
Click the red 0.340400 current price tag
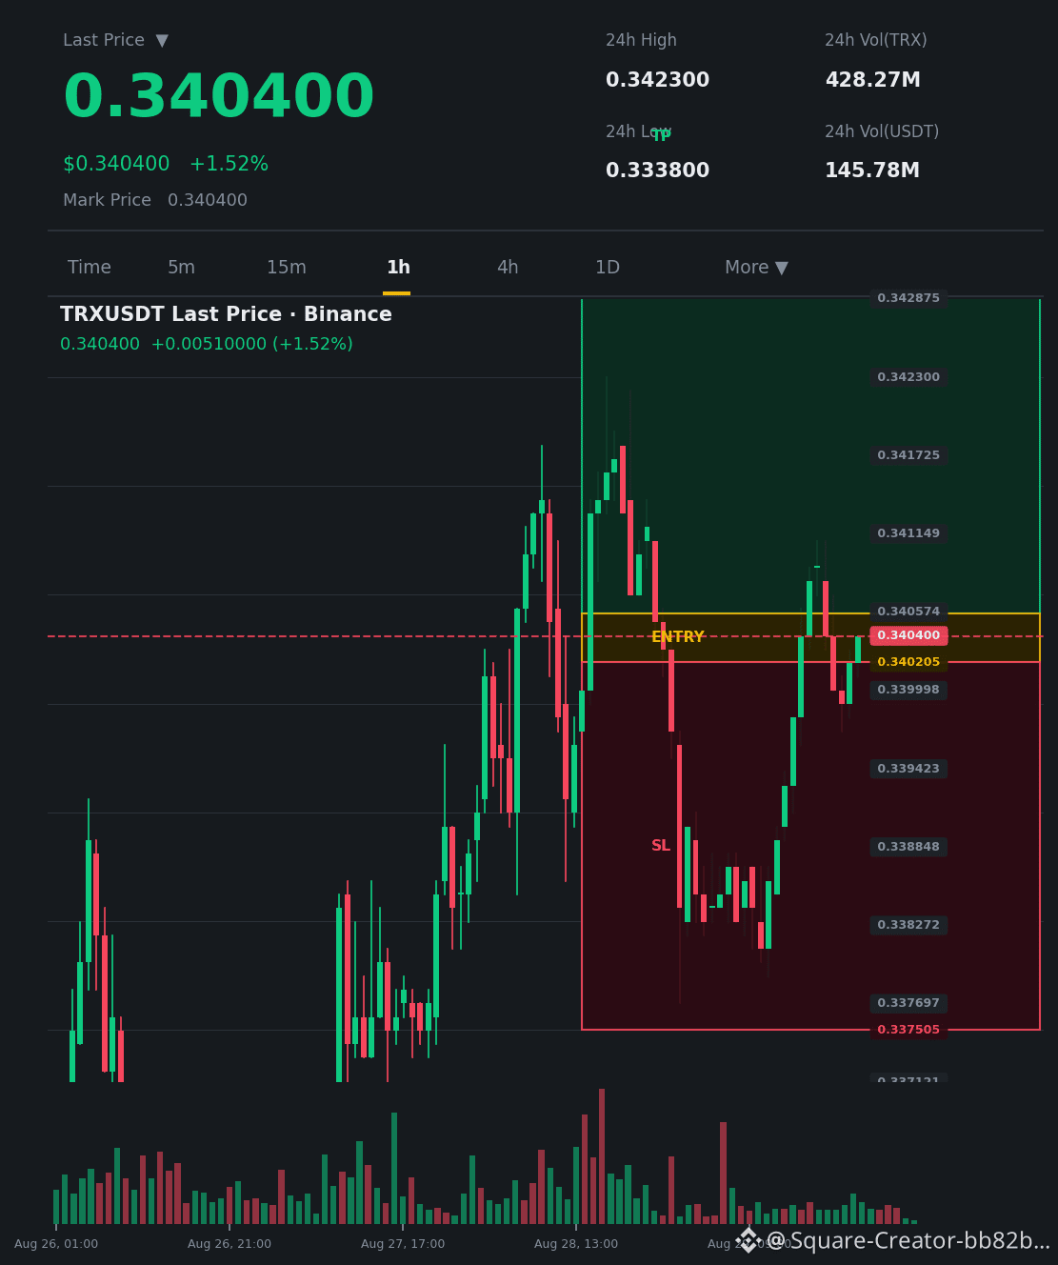pos(908,635)
